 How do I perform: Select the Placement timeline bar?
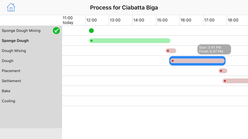pos(223,71)
